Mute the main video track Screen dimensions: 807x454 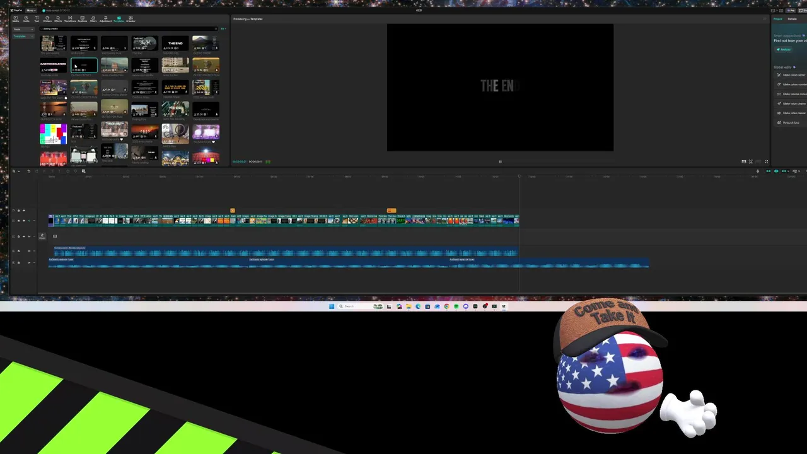[29, 221]
